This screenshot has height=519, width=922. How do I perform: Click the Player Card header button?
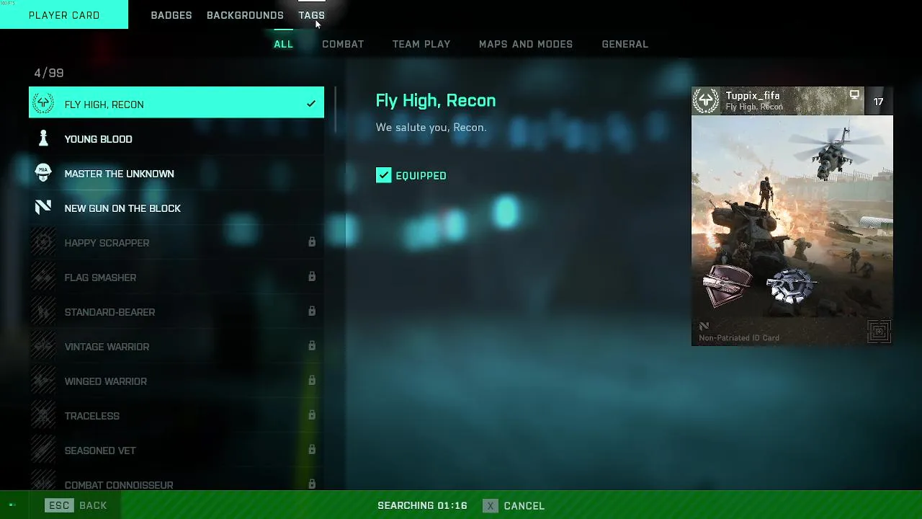click(x=64, y=14)
